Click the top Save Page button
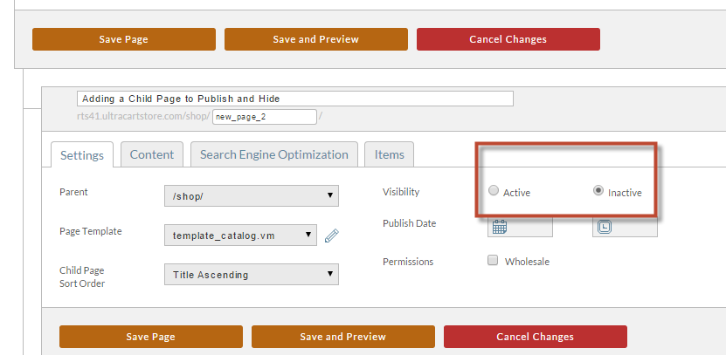The height and width of the screenshot is (355, 726). pos(124,39)
